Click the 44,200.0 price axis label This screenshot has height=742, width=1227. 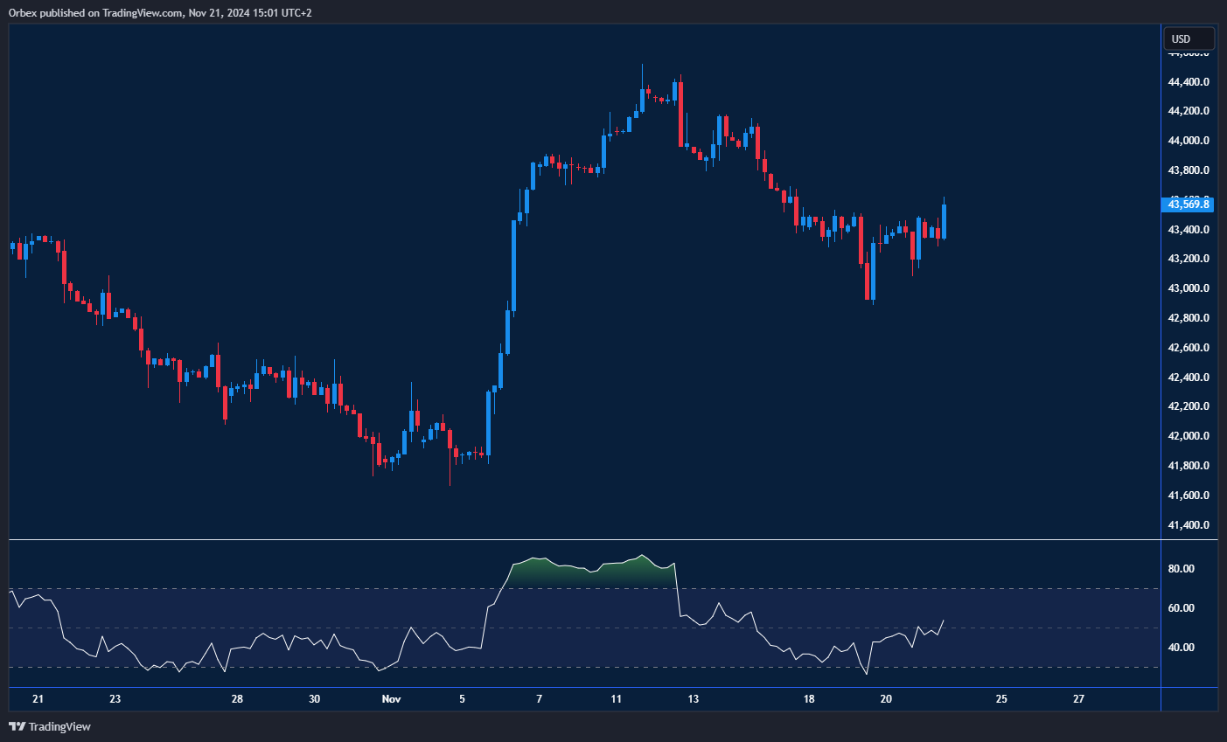click(x=1189, y=111)
